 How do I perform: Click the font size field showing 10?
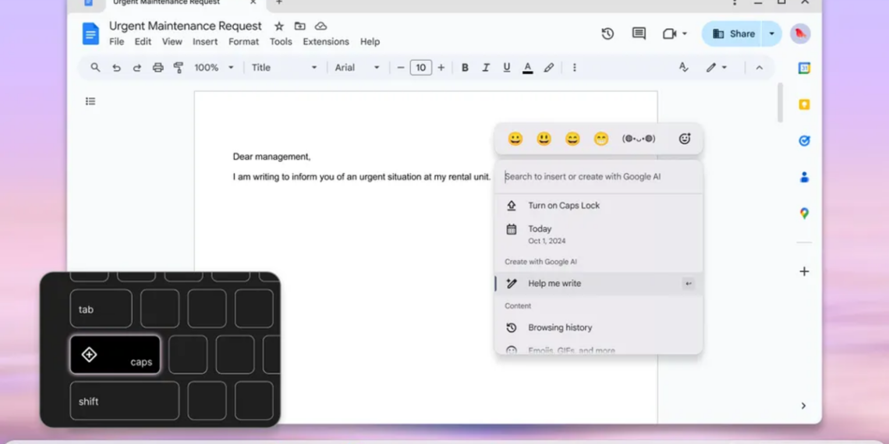pyautogui.click(x=420, y=68)
